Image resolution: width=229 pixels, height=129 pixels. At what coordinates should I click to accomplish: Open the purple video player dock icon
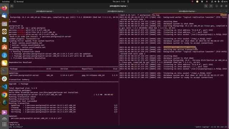pyautogui.click(x=4, y=112)
